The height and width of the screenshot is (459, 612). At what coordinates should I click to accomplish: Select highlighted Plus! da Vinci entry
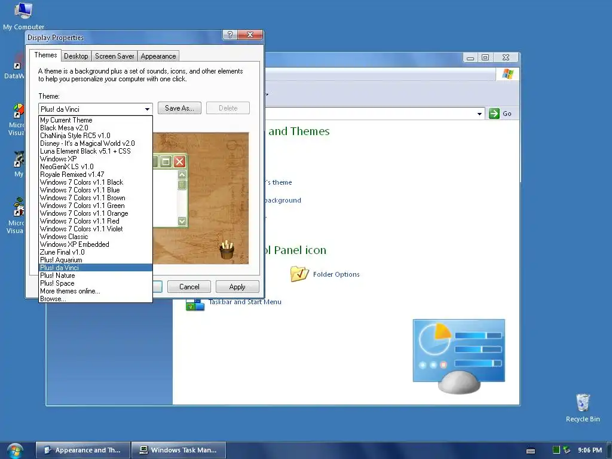[x=96, y=268]
